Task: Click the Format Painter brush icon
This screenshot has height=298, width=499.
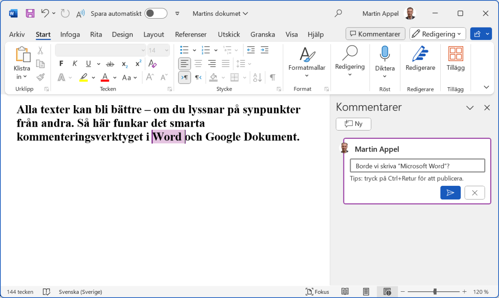Action: (x=40, y=77)
